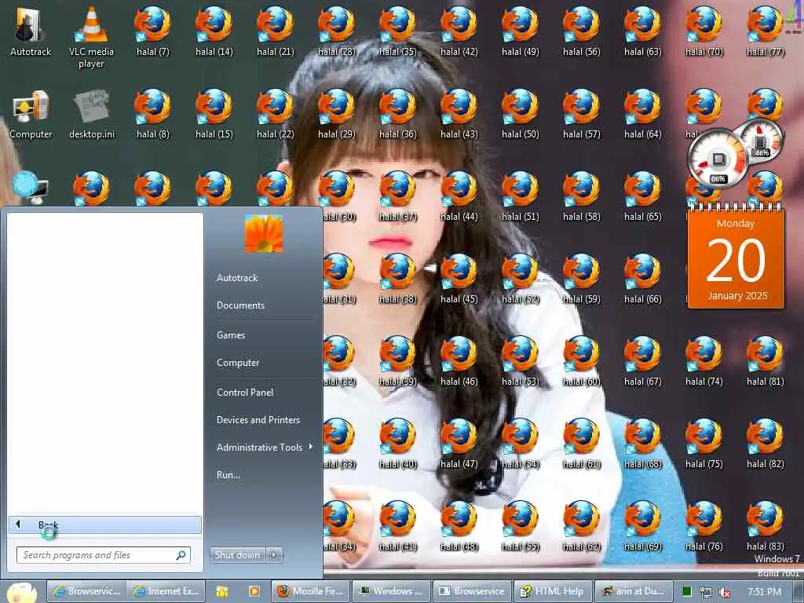Screen dimensions: 804x603
Task: Select the desktop.ini file icon
Action: click(92, 115)
